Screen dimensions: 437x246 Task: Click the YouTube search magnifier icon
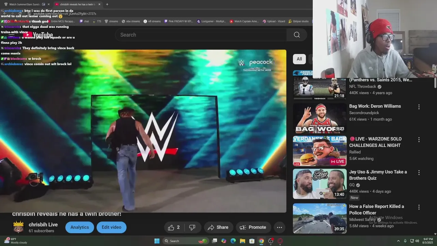point(297,35)
